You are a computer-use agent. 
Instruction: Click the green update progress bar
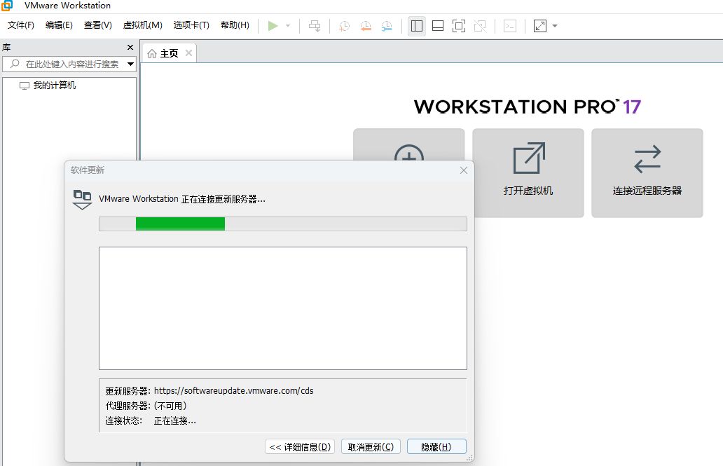click(180, 224)
